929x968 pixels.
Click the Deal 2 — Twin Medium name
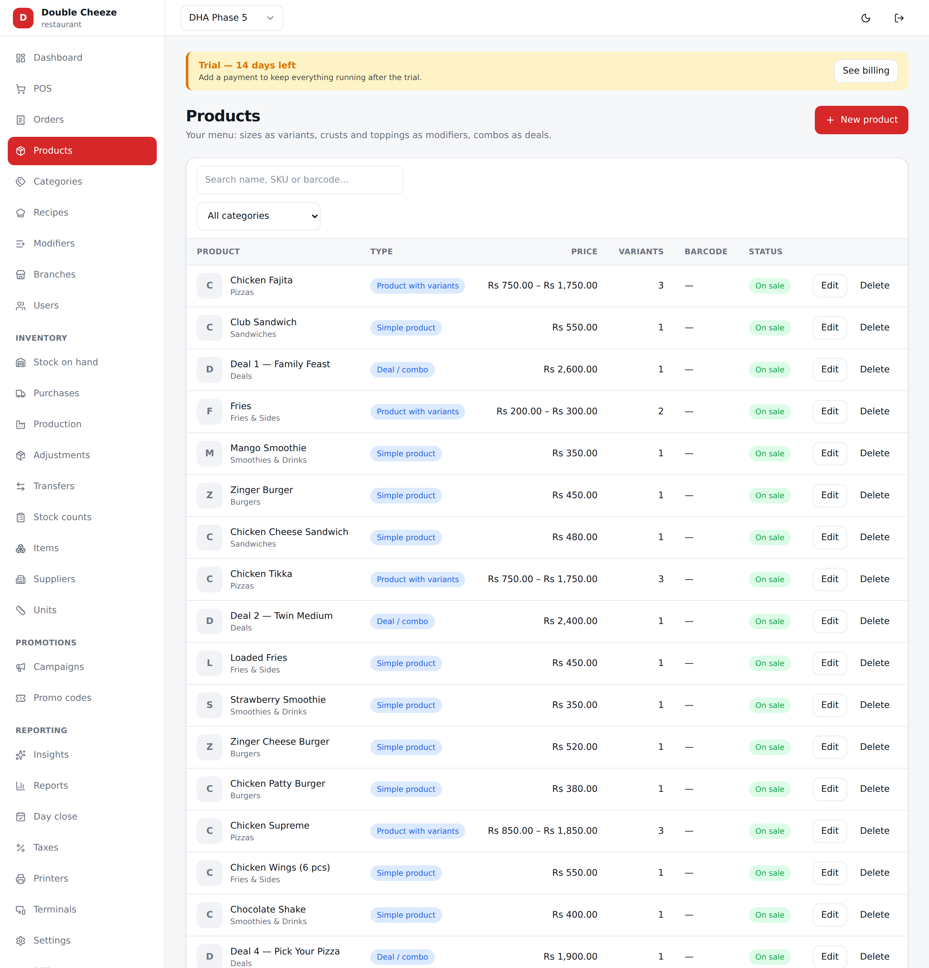(x=281, y=616)
